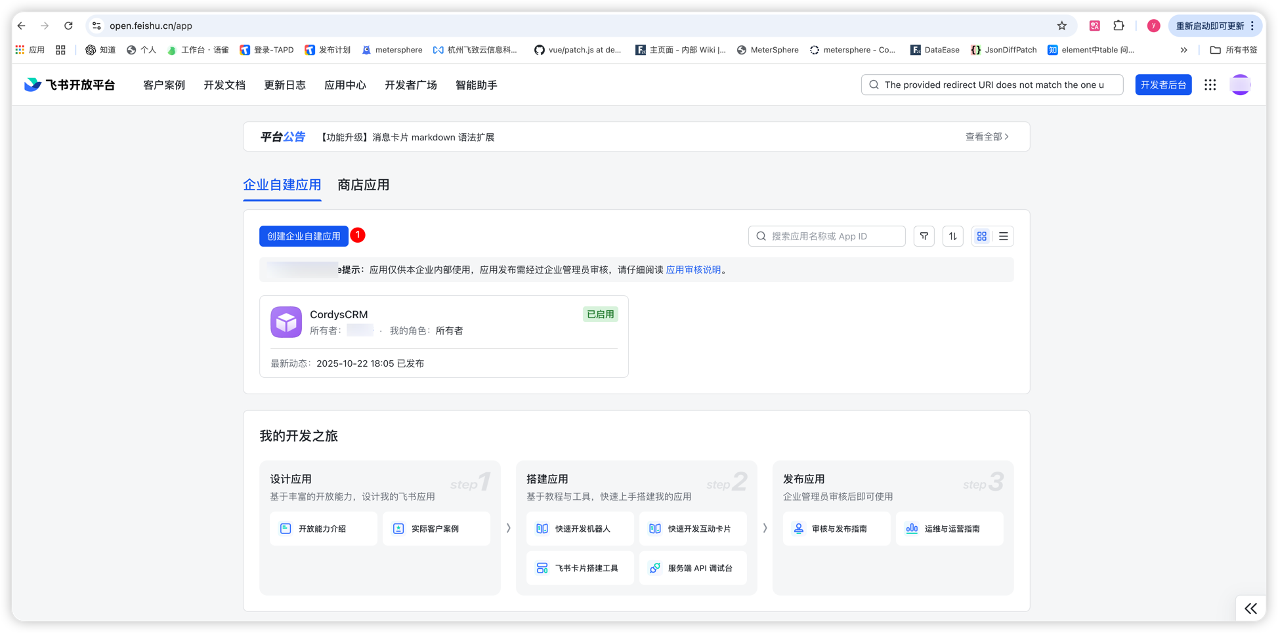Screen dimensions: 1278x633
Task: Click the 飞书开放平台 logo
Action: tap(69, 85)
